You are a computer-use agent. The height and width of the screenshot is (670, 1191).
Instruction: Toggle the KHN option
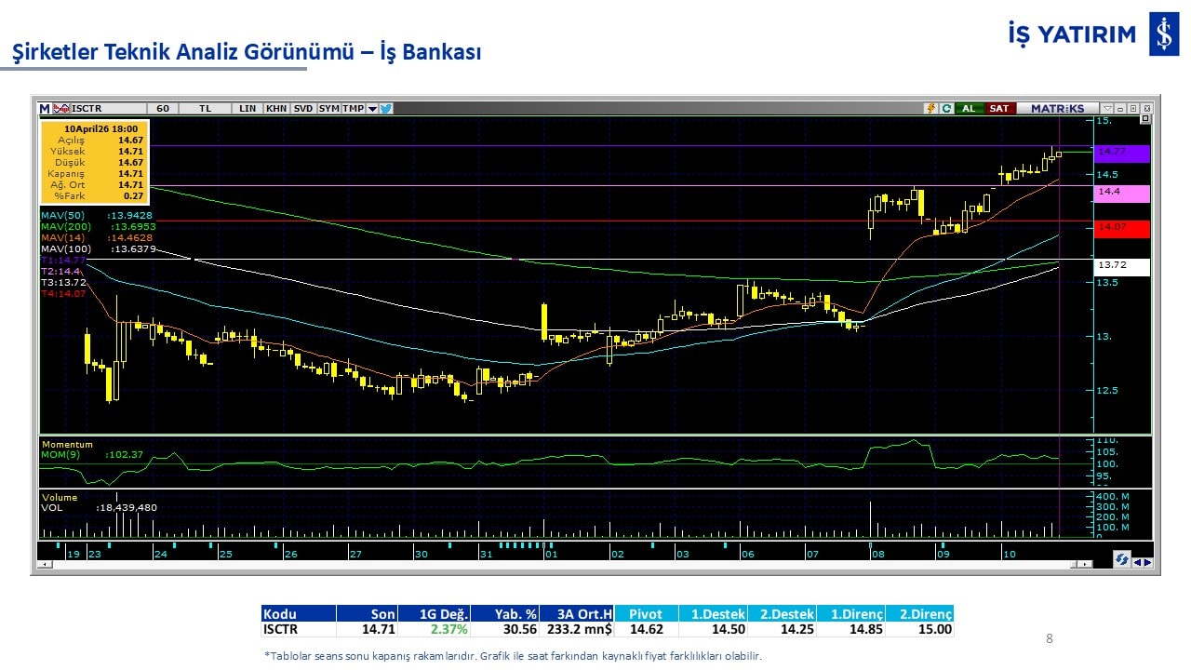(276, 108)
